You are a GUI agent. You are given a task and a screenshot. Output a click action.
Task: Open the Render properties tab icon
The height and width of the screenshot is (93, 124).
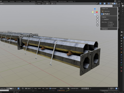[121, 38]
